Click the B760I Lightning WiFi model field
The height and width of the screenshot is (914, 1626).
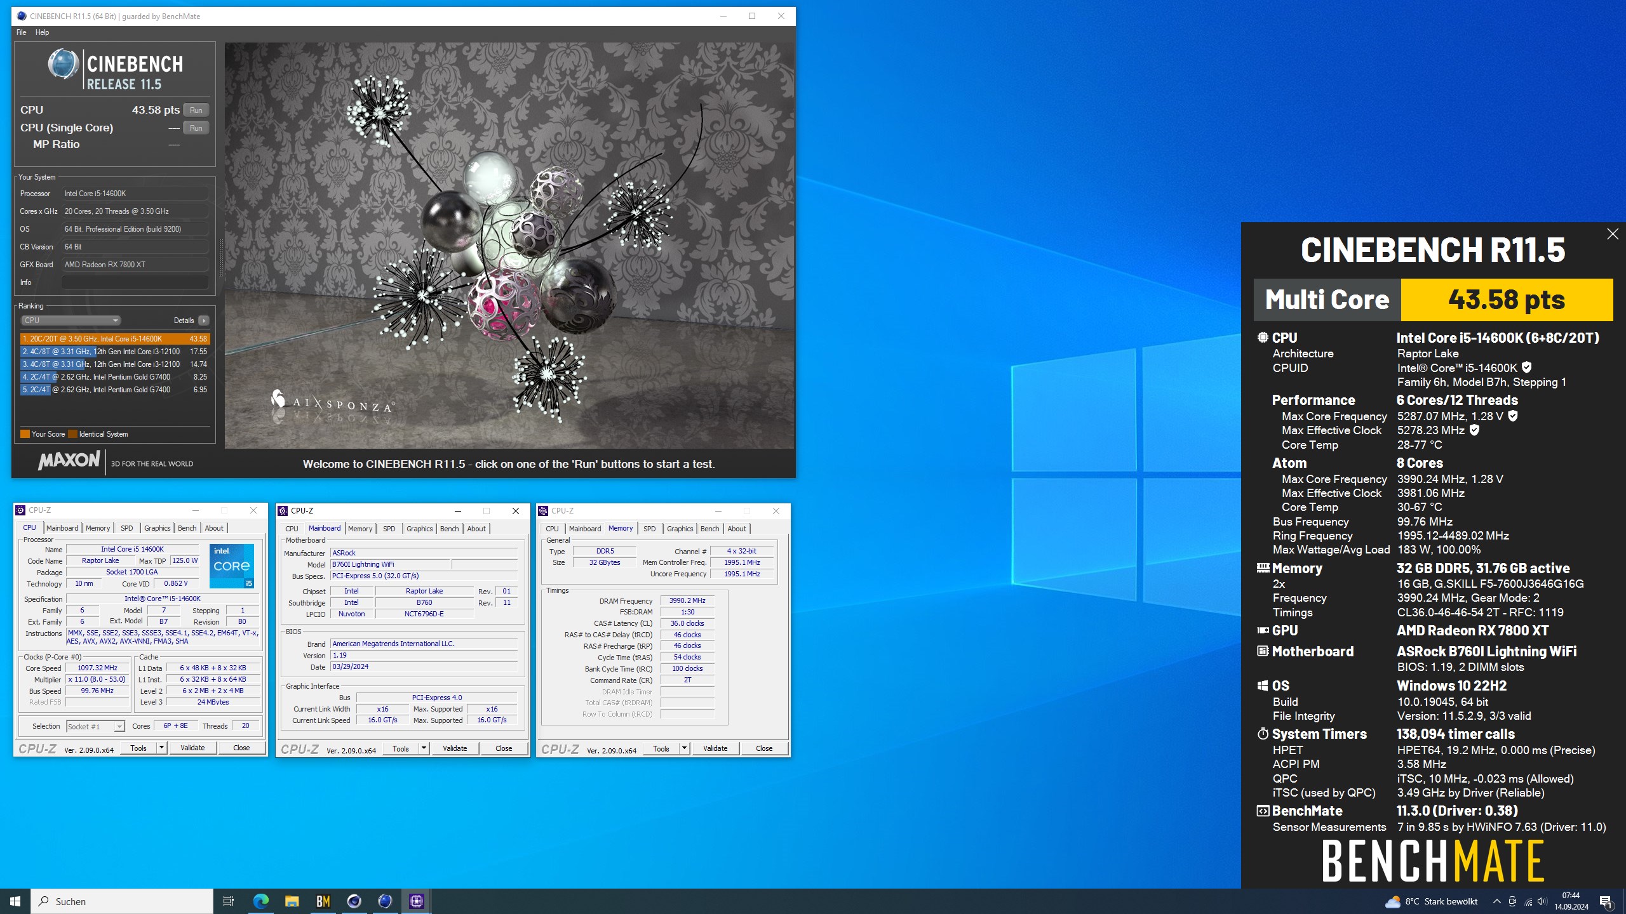point(390,564)
